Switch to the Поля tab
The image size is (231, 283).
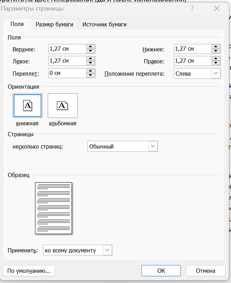(x=17, y=24)
